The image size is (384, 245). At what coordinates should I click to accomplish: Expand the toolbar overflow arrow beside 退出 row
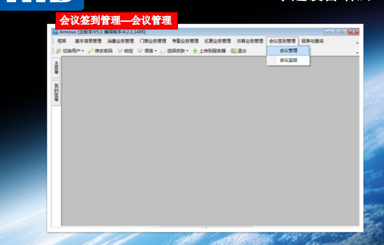pyautogui.click(x=357, y=53)
